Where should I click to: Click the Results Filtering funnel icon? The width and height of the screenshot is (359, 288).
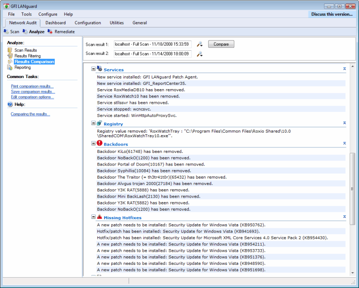[10, 56]
